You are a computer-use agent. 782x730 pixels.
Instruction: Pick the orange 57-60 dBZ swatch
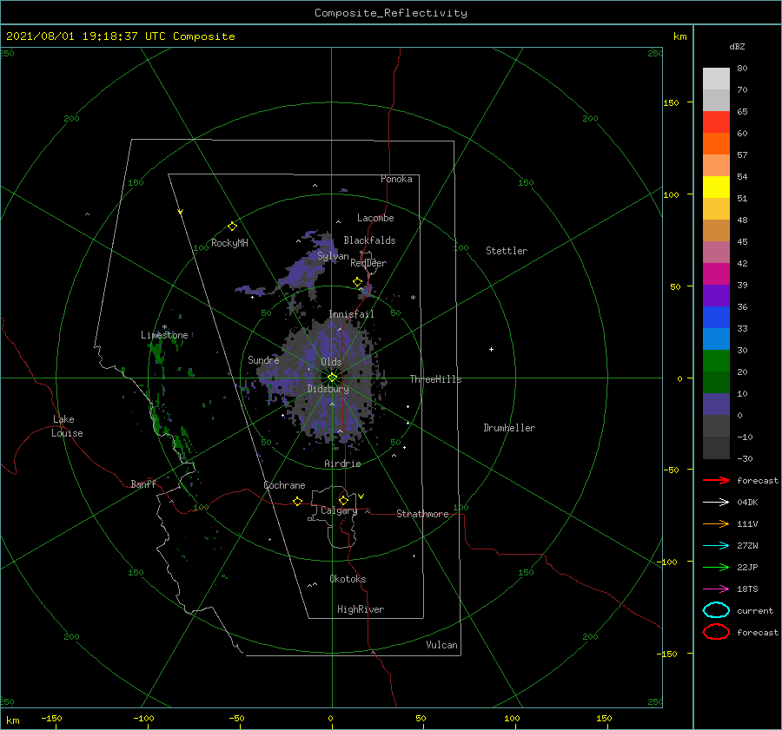click(716, 143)
